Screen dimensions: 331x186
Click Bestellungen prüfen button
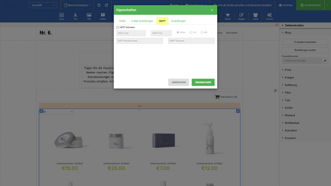point(305,50)
